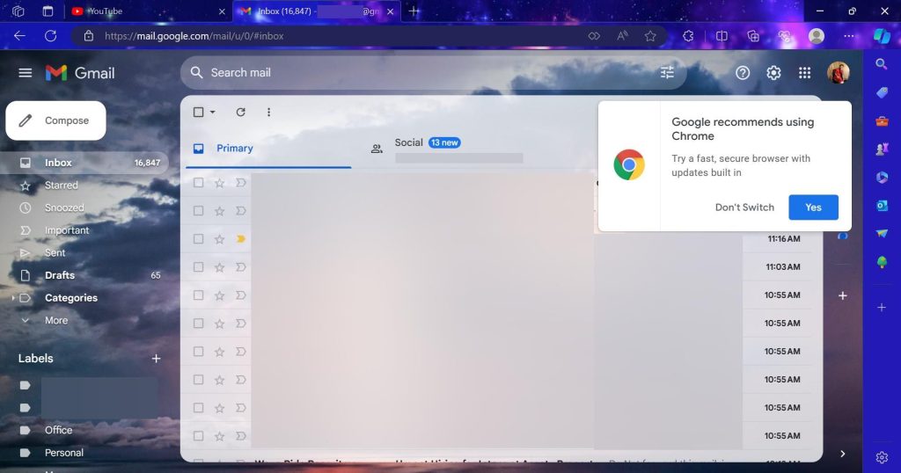This screenshot has height=473, width=901.
Task: Open the Inbox folder
Action: coord(84,163)
